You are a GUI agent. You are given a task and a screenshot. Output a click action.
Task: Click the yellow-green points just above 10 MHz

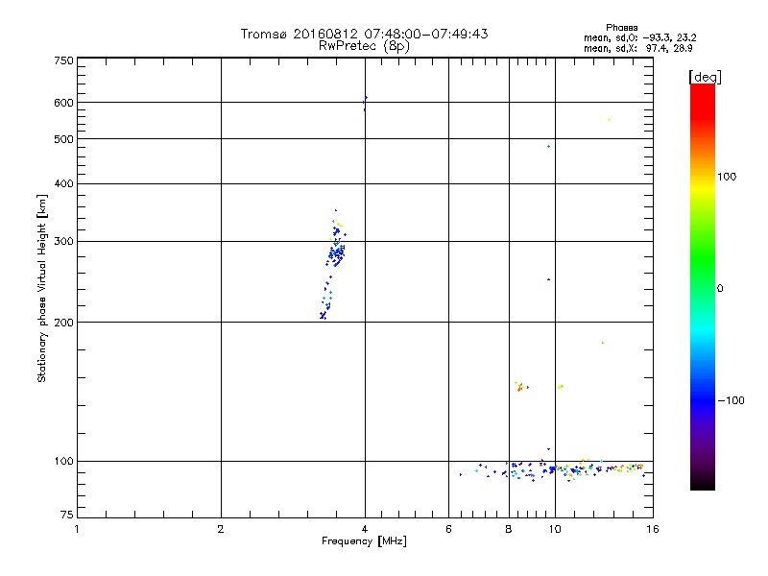click(x=561, y=387)
